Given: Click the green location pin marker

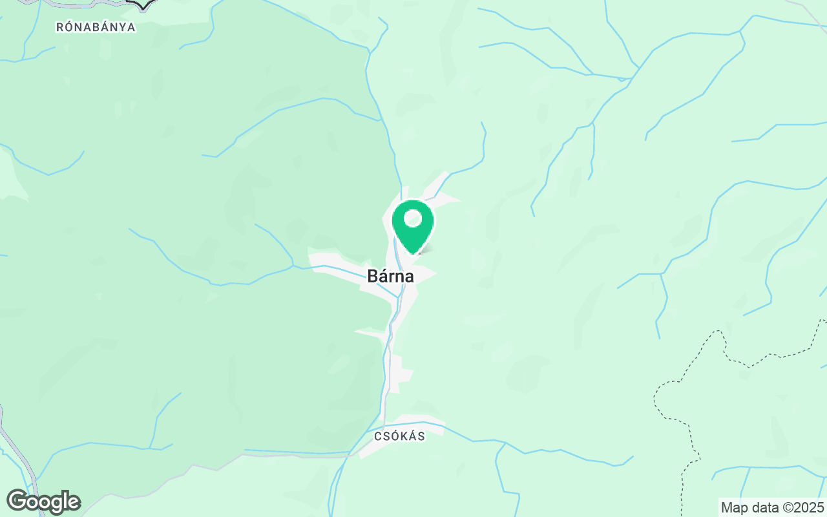Looking at the screenshot, I should (413, 226).
